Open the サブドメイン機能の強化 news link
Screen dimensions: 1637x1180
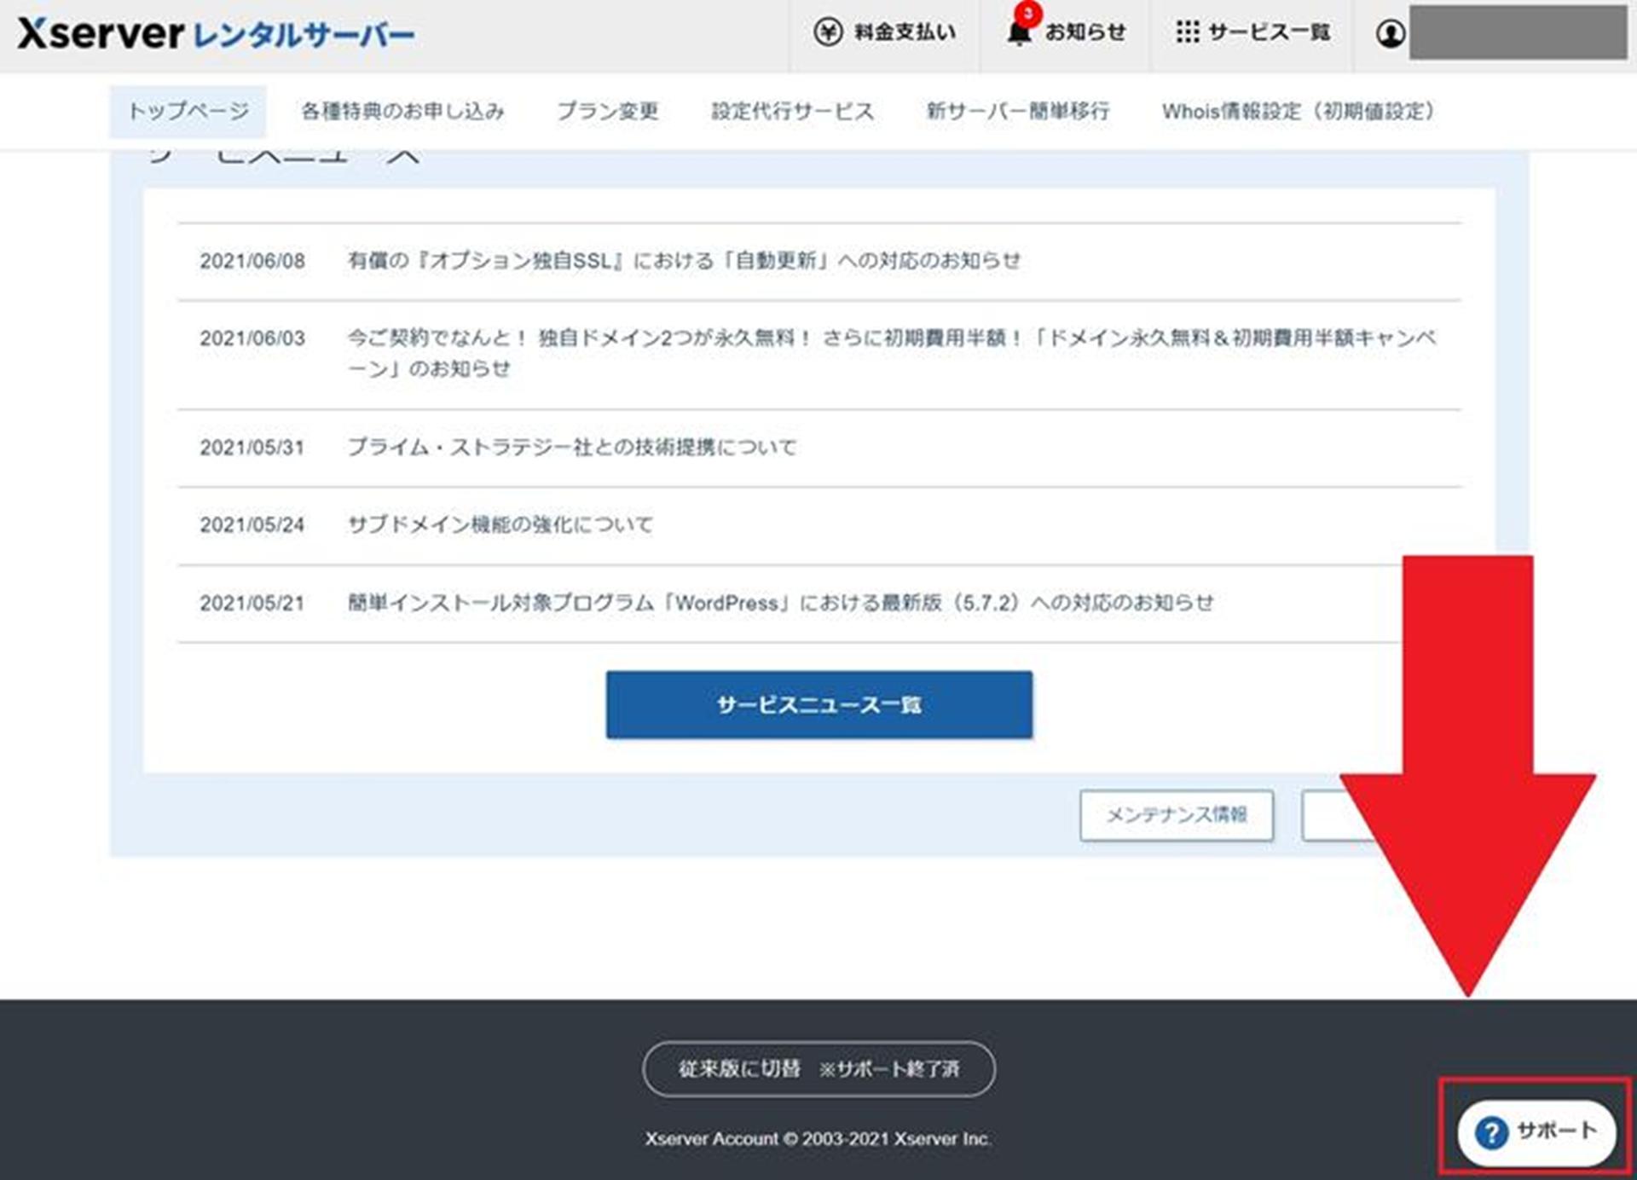coord(500,524)
